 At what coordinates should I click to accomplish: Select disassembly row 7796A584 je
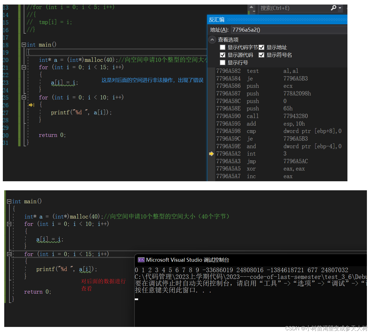click(262, 78)
